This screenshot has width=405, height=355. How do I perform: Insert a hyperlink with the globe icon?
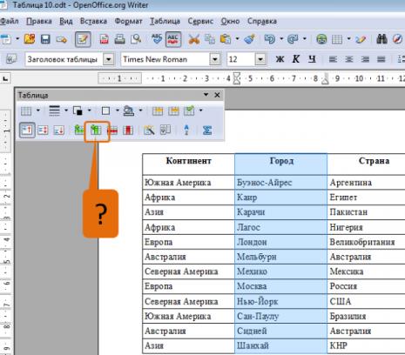coord(321,39)
